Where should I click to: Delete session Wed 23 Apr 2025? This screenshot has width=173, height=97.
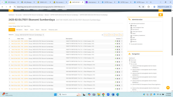click(x=119, y=85)
